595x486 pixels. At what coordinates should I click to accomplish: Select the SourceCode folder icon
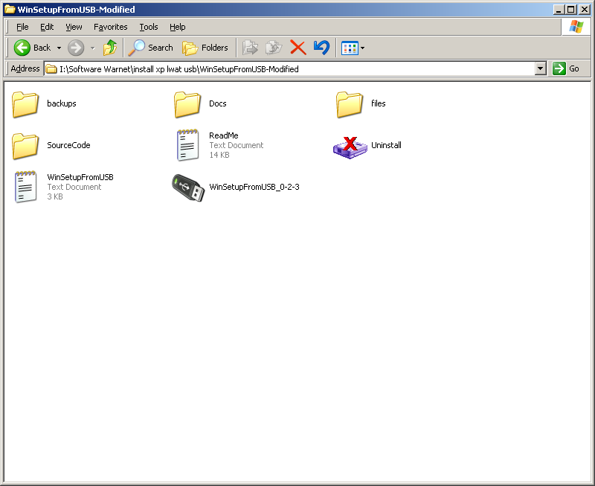25,145
